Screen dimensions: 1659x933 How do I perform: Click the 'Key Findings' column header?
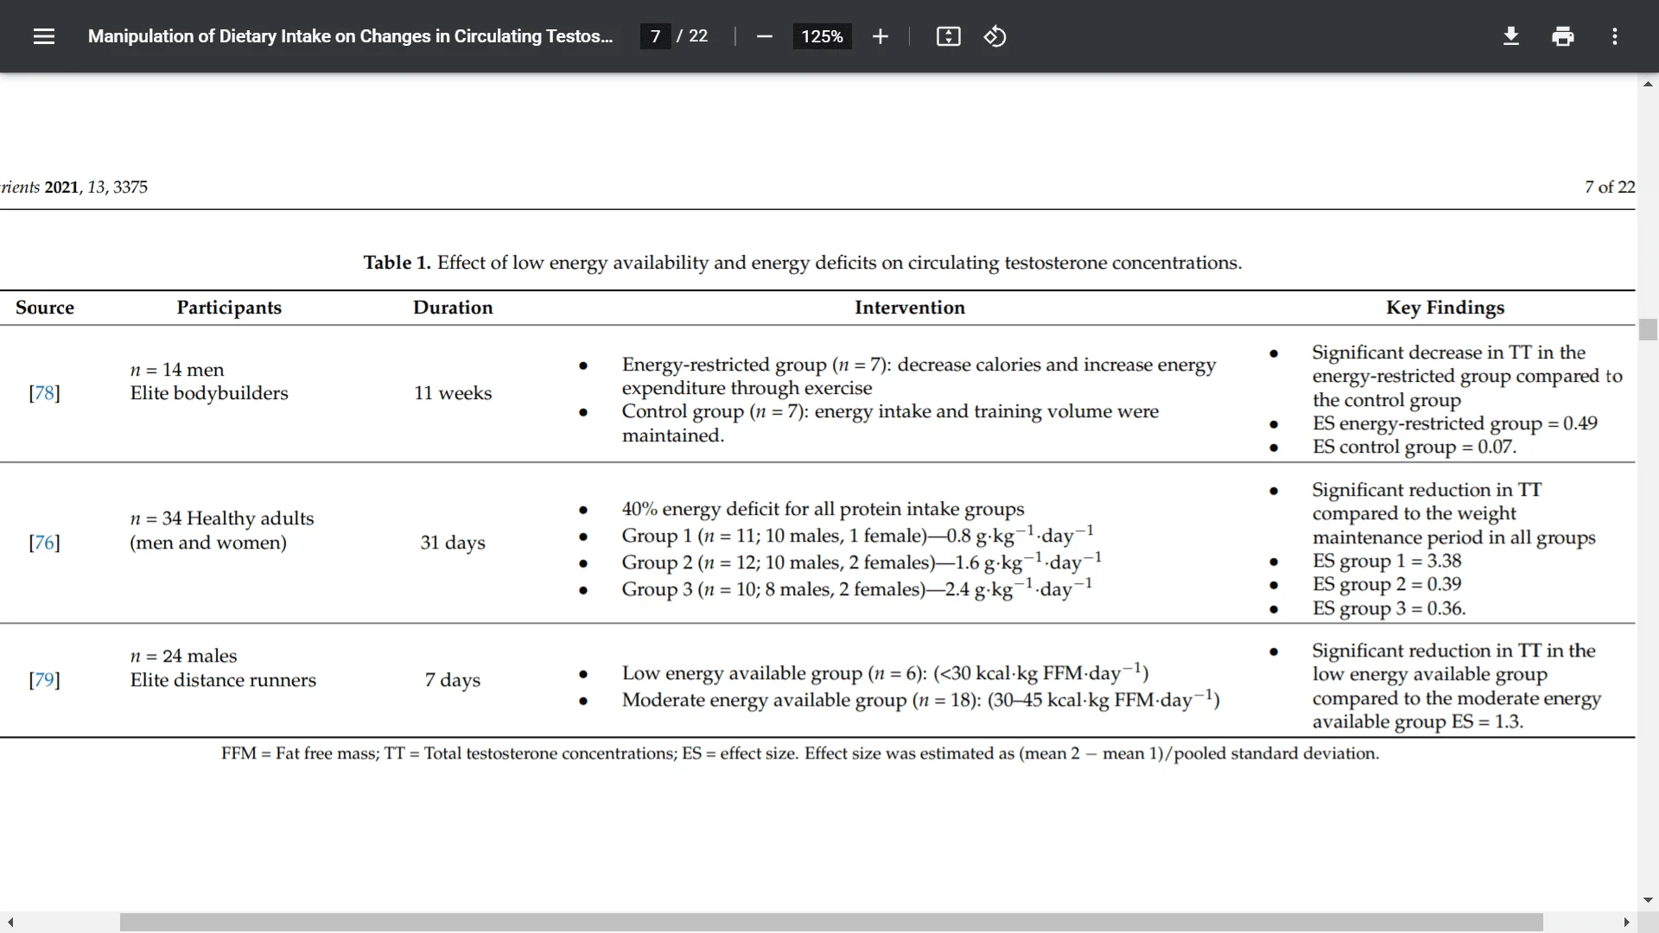[x=1446, y=308]
